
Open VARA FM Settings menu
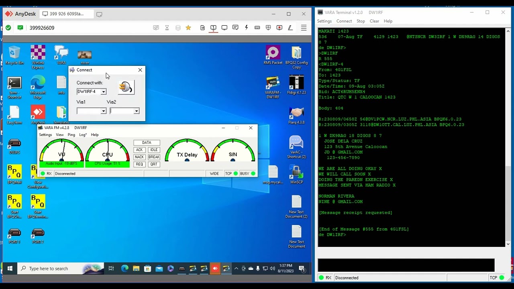[45, 135]
